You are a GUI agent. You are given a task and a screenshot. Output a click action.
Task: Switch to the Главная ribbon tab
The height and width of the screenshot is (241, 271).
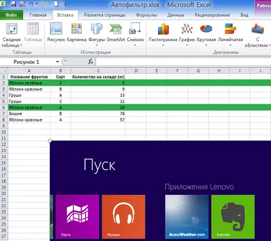[x=38, y=15]
